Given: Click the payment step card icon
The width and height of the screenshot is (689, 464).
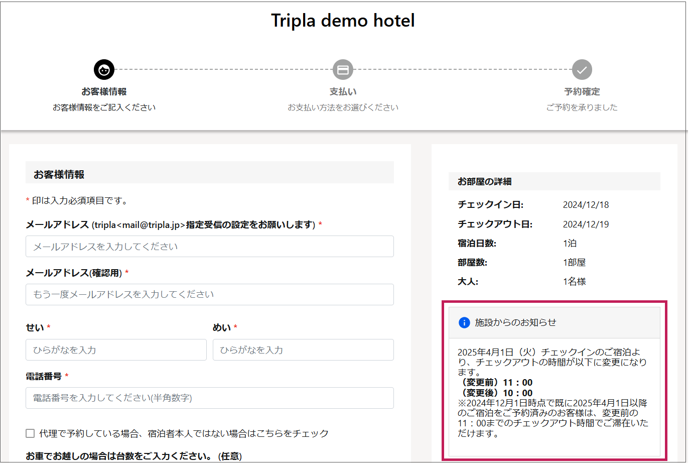Looking at the screenshot, I should pyautogui.click(x=343, y=70).
